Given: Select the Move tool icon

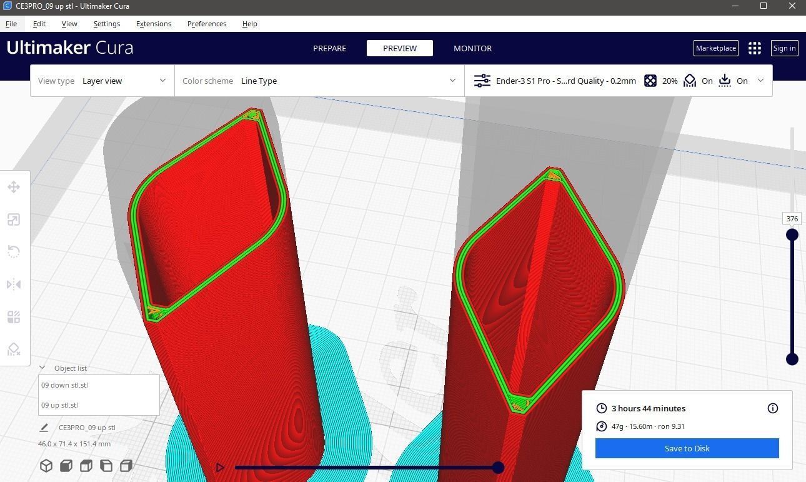Looking at the screenshot, I should (x=14, y=187).
